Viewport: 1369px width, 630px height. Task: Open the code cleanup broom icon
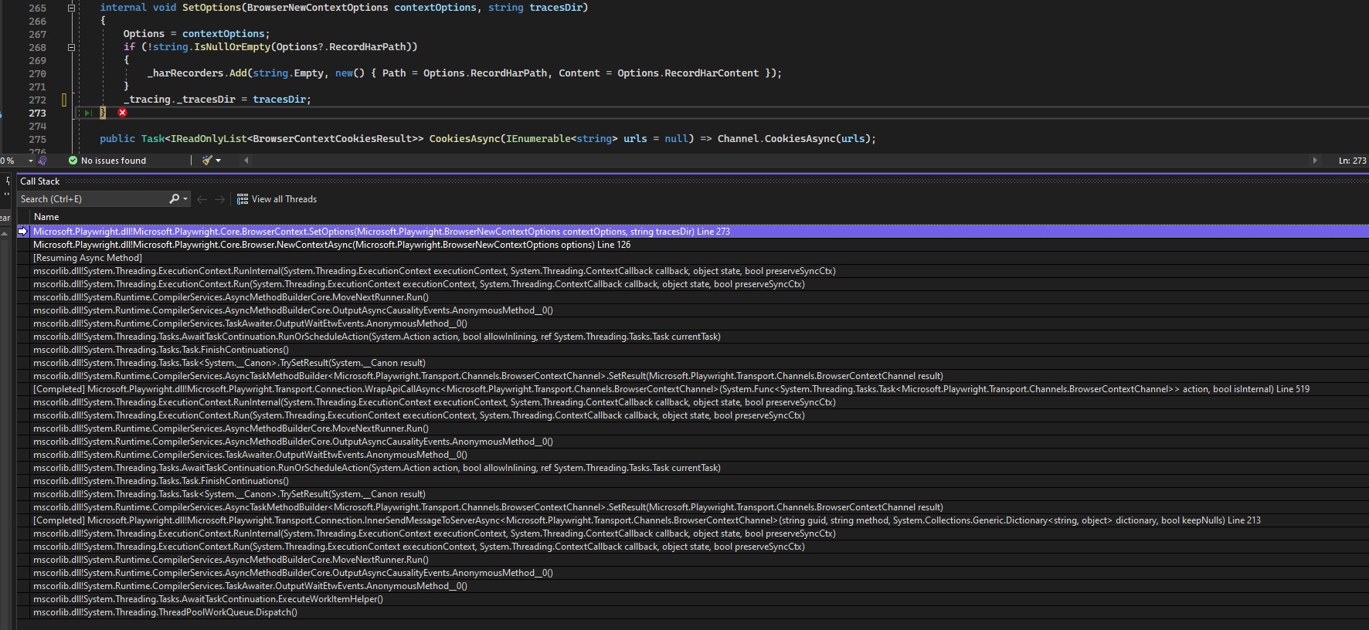206,161
